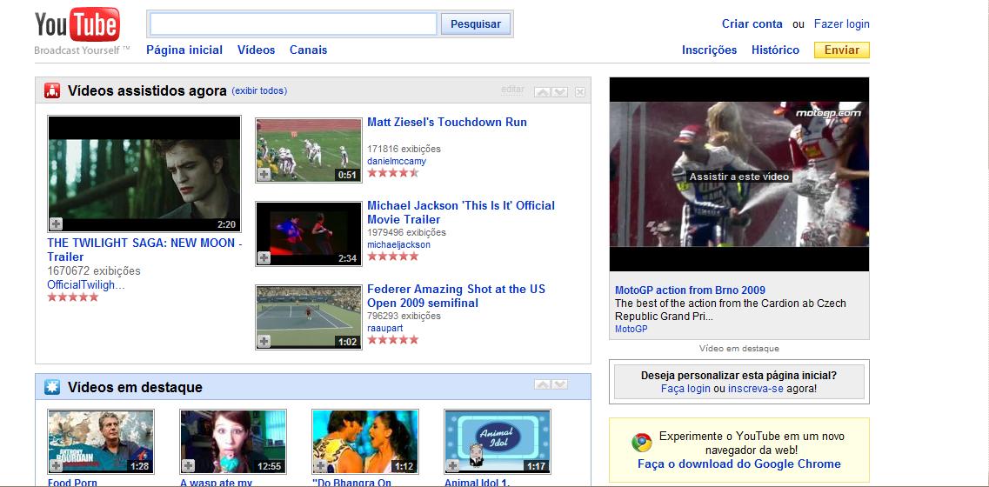The image size is (989, 487).
Task: Click the YouTube logo
Action: tap(77, 25)
